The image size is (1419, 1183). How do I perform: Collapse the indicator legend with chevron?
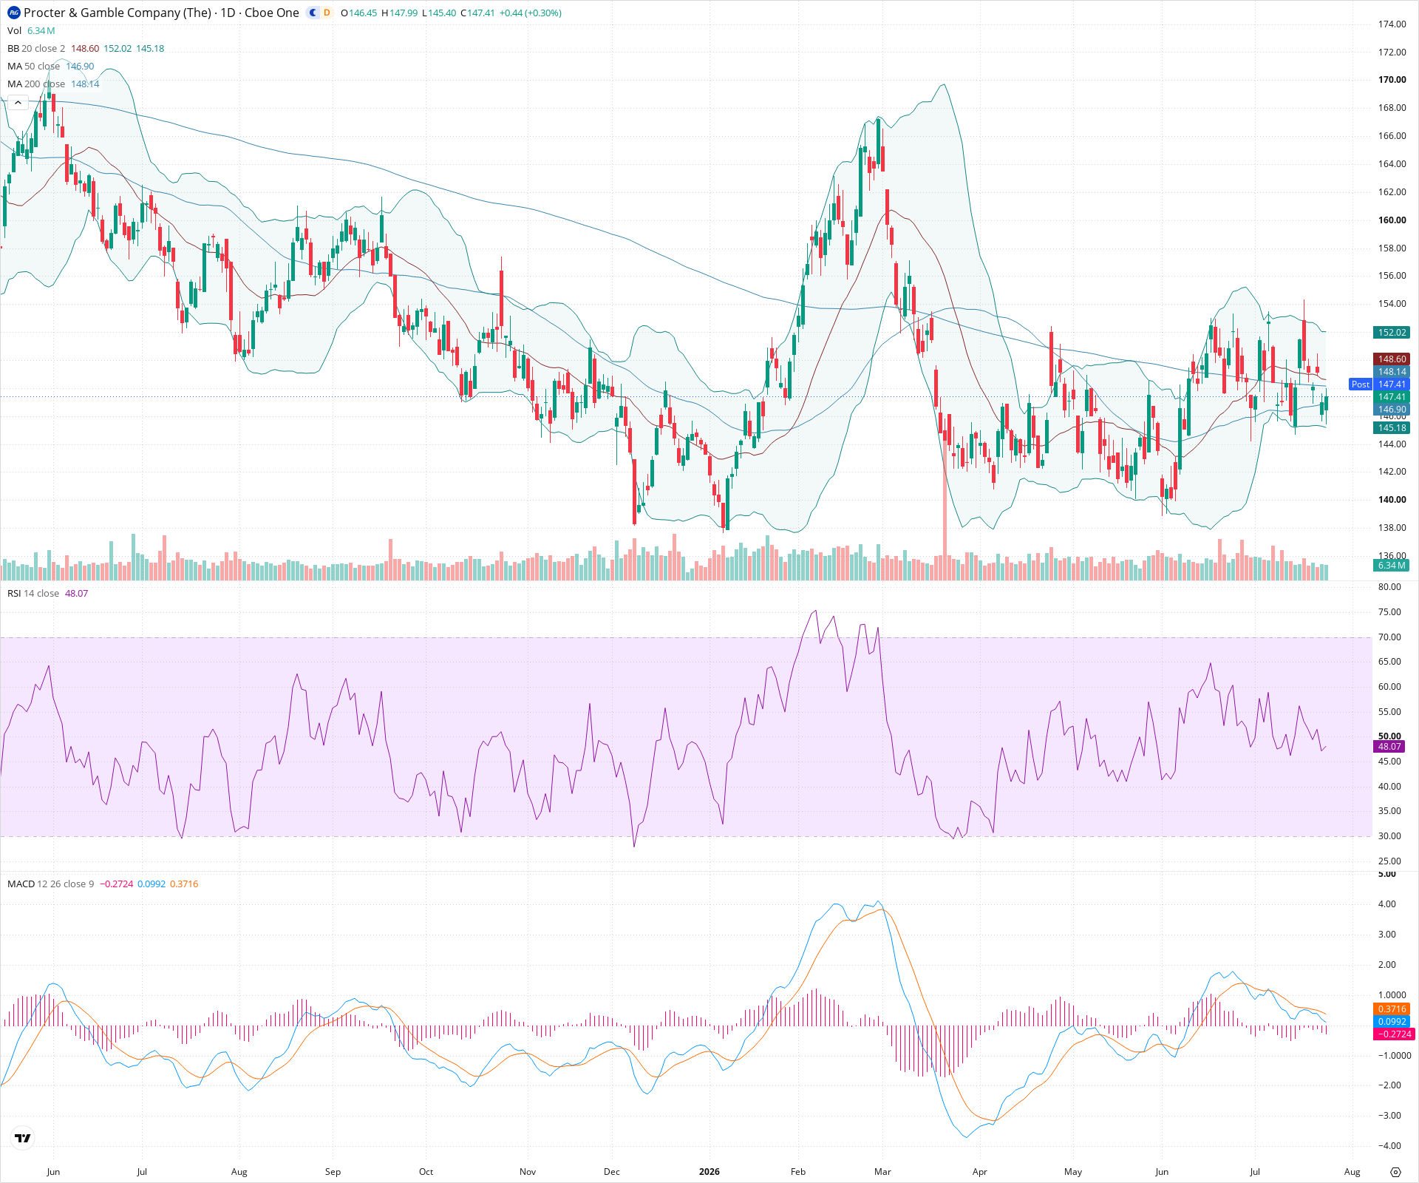pos(18,103)
